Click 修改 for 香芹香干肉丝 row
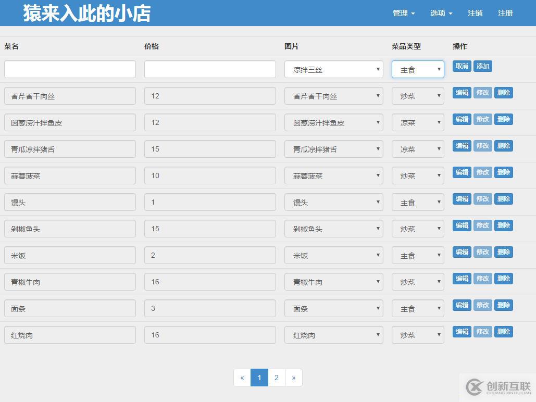The image size is (536, 402). [x=483, y=93]
